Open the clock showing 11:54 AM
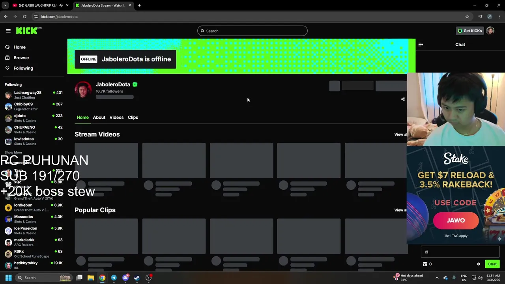 [493, 278]
